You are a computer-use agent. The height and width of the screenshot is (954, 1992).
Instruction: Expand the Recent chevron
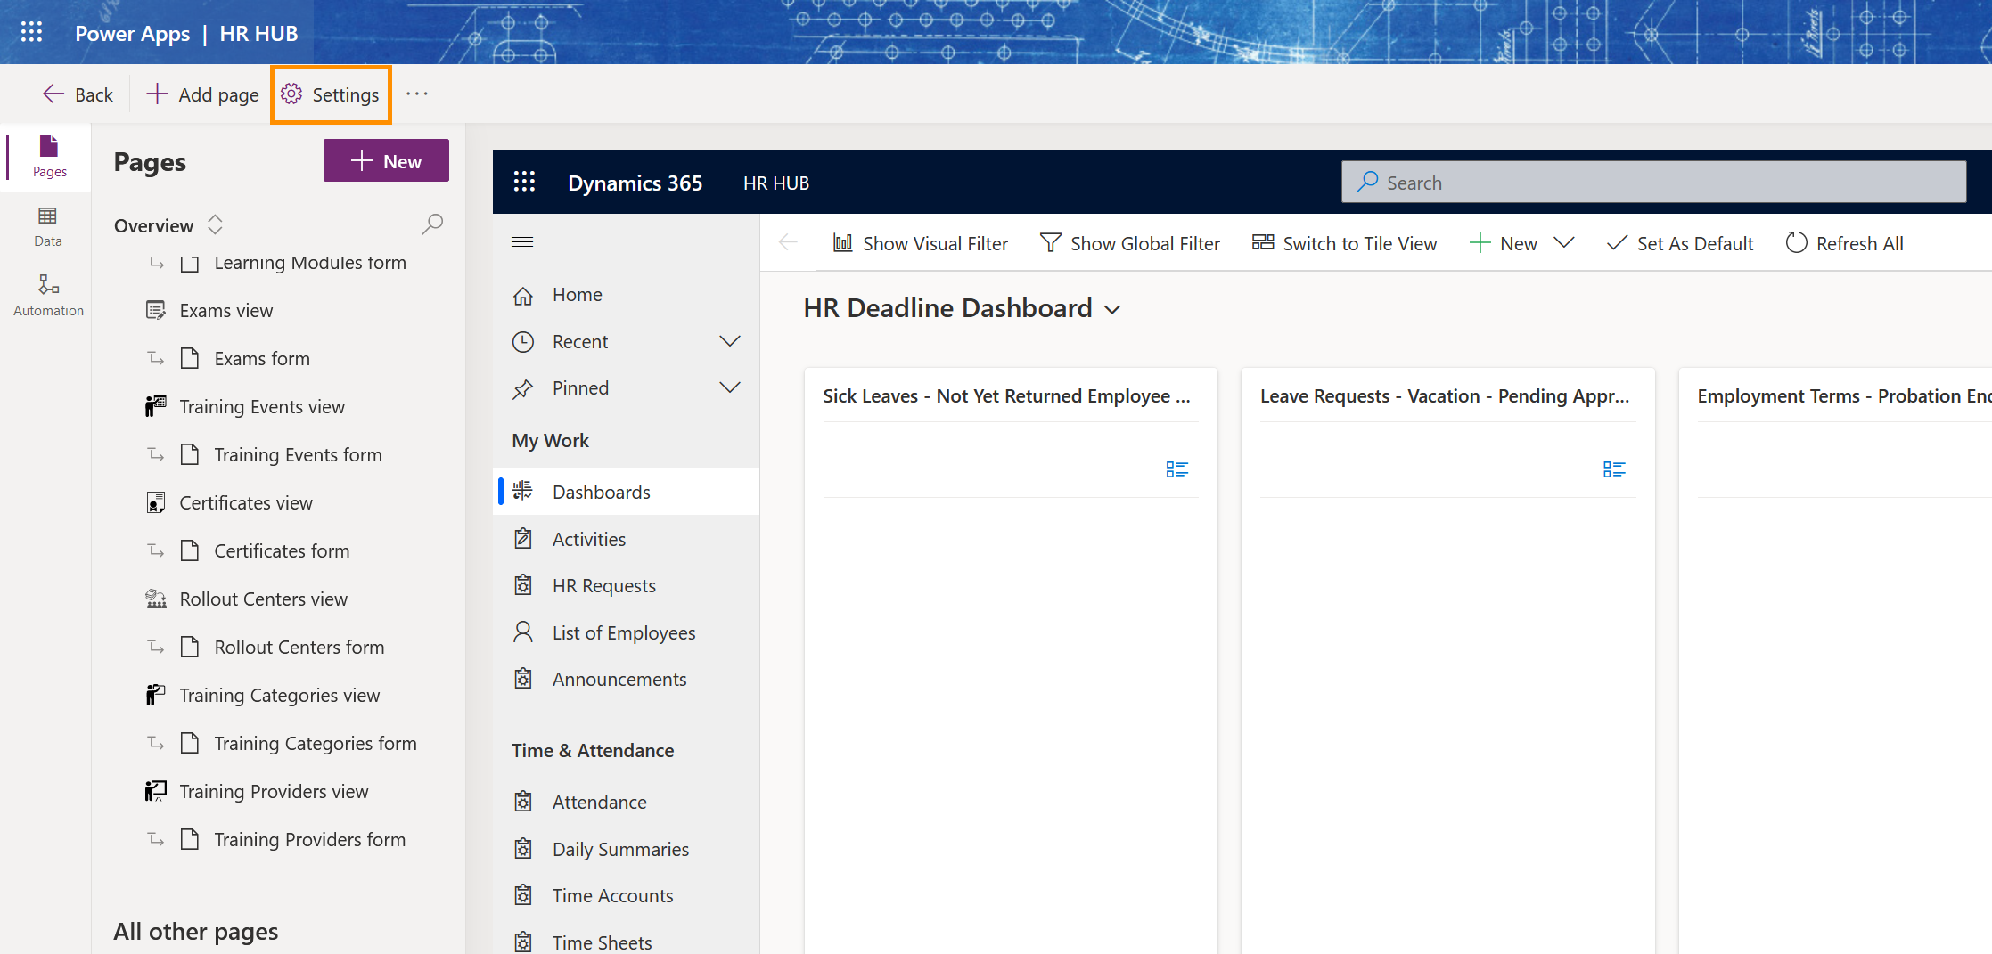coord(730,342)
